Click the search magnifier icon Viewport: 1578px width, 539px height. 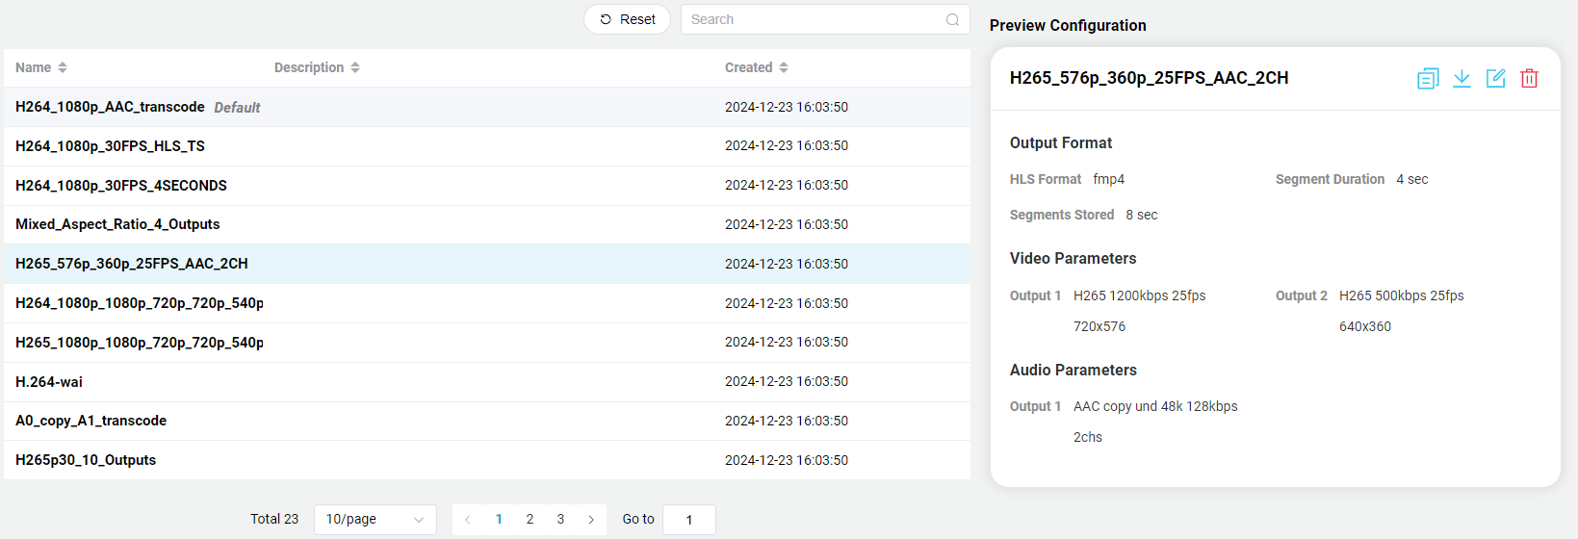click(952, 19)
